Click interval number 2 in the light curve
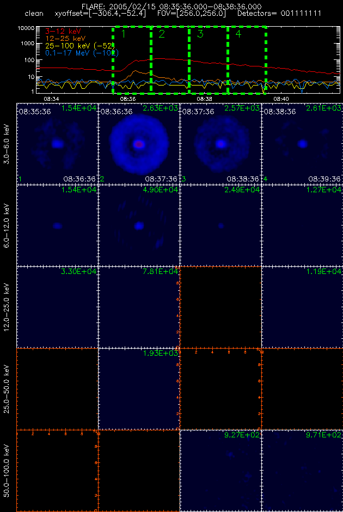 [x=162, y=34]
